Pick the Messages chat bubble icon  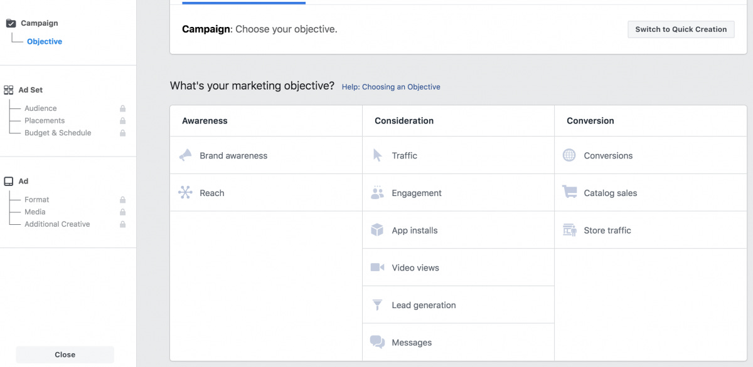click(x=377, y=342)
